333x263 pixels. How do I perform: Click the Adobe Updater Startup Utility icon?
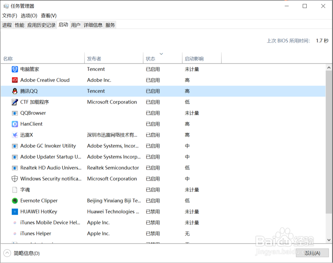point(15,157)
